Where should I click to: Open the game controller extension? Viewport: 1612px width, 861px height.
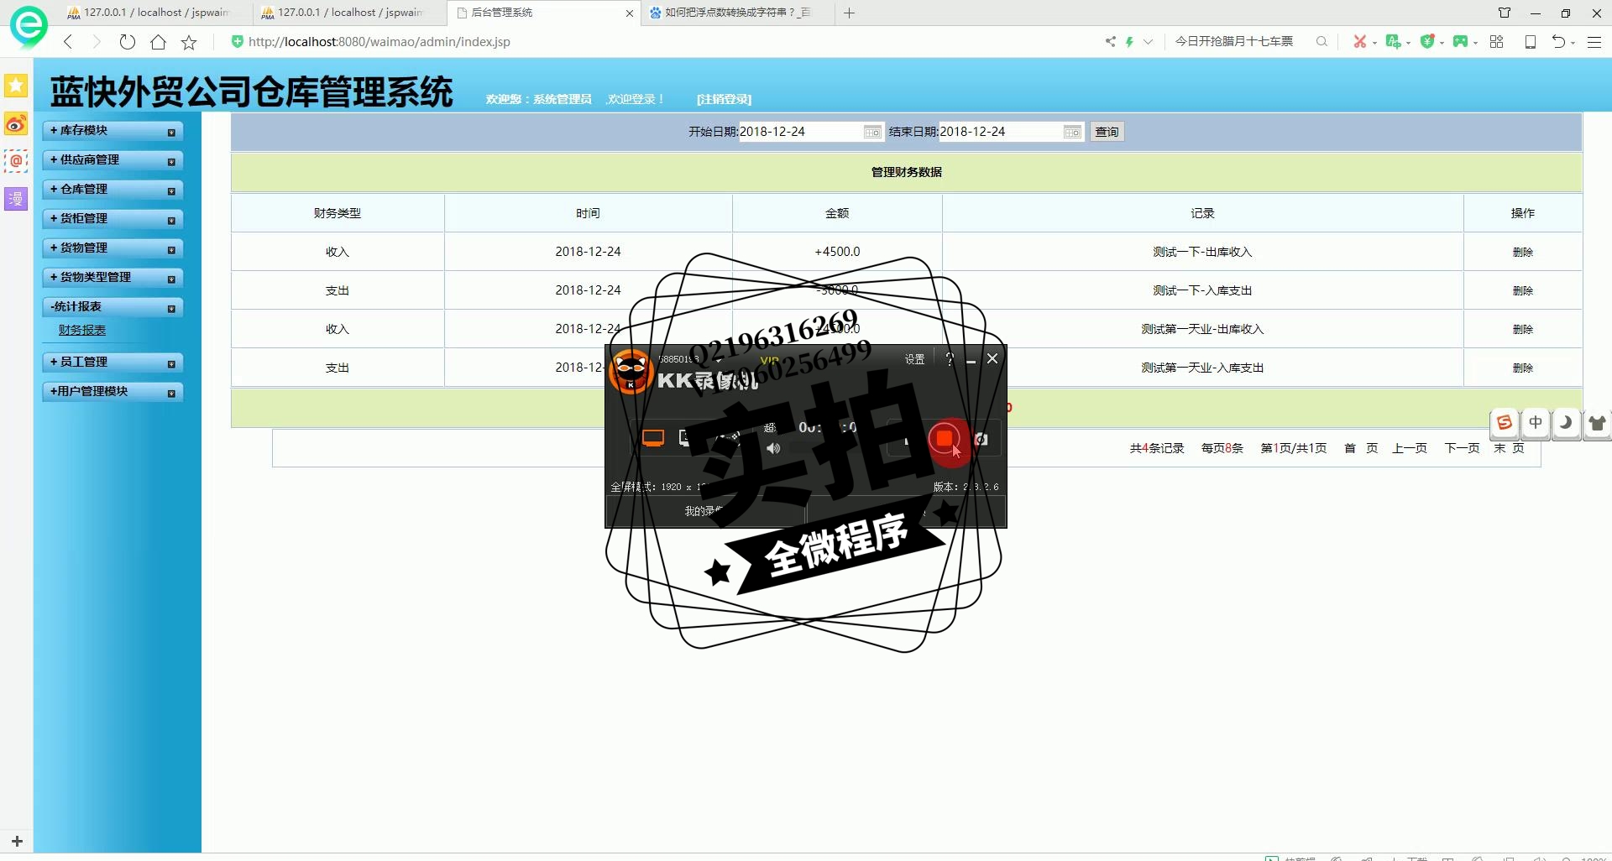click(x=1461, y=41)
